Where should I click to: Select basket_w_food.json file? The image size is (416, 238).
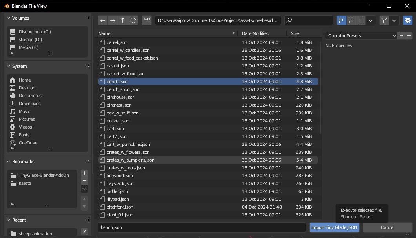[208, 74]
